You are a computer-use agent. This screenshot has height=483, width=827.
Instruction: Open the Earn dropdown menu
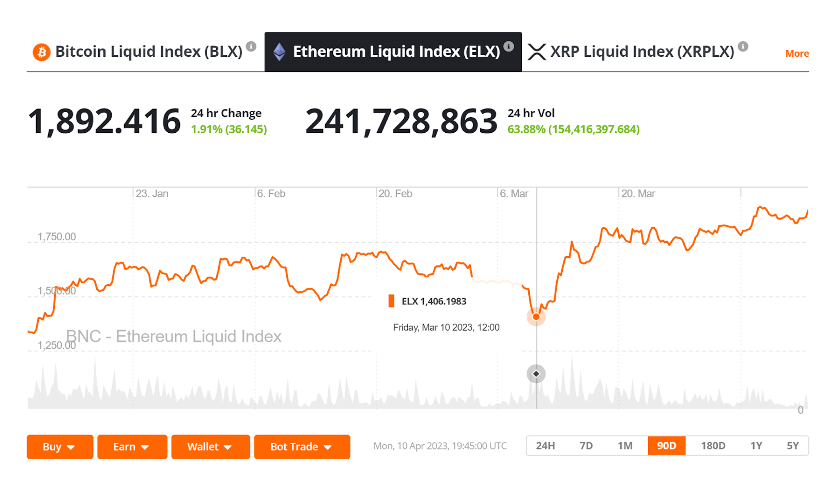point(132,447)
